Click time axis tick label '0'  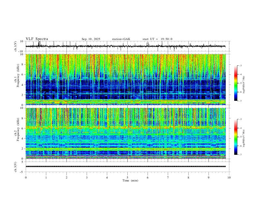point(26,178)
